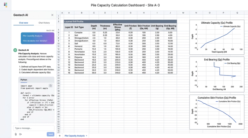Click the app logo icon
Screen dimensions: 248x138
6,5
